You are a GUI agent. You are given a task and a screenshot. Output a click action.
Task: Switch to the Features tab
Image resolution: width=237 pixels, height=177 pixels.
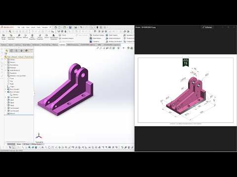[3, 45]
